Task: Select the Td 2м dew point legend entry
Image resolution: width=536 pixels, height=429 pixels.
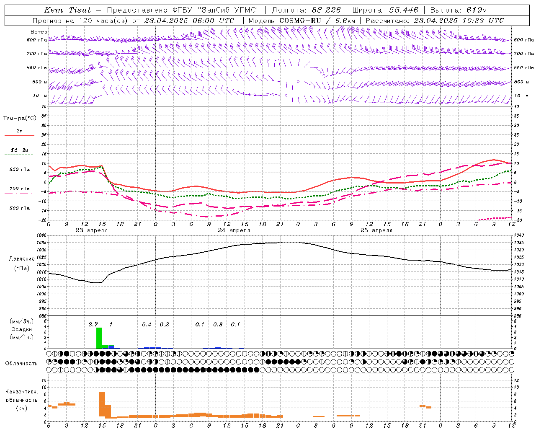Action: tap(20, 150)
